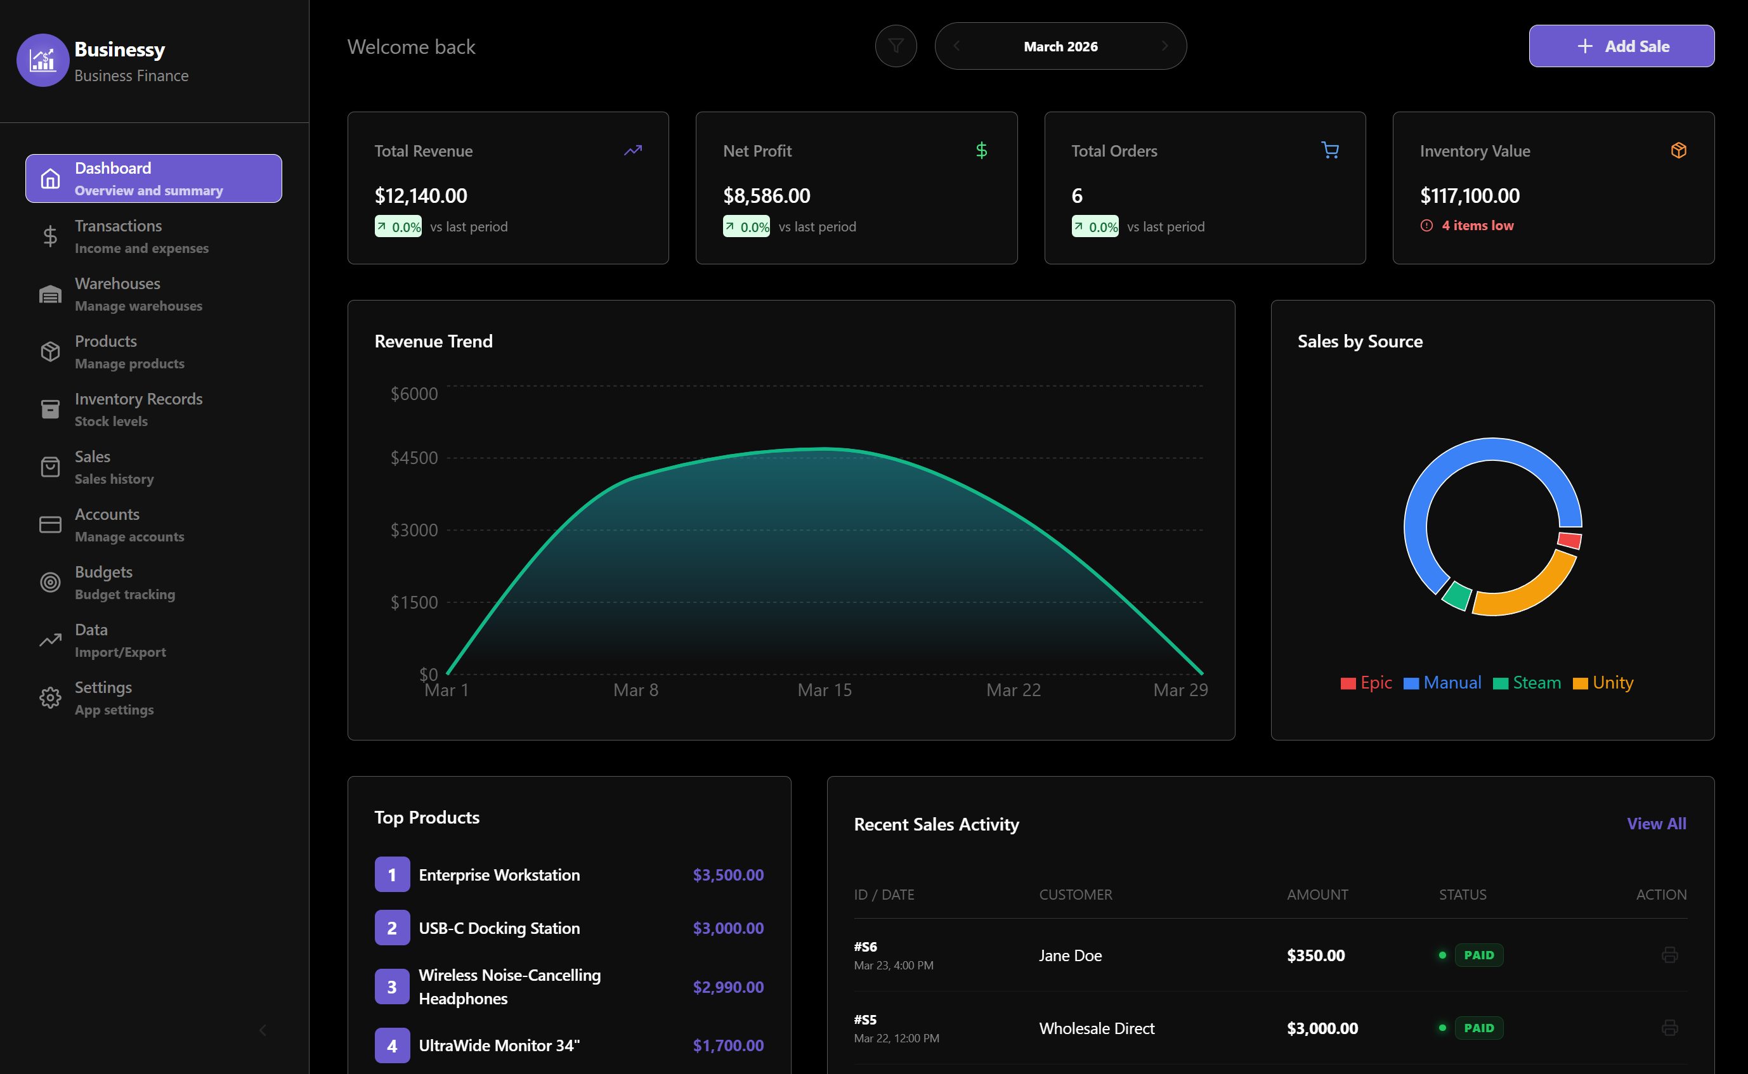
Task: Click the cart icon on Total Orders
Action: coord(1329,150)
